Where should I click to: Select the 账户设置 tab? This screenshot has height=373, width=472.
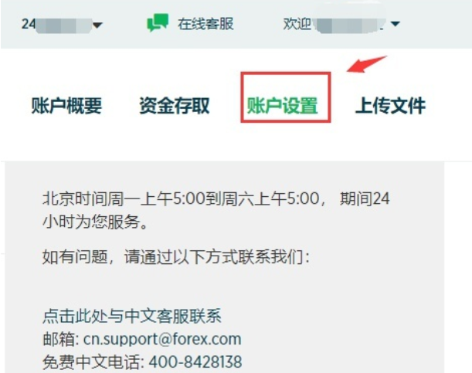pyautogui.click(x=283, y=106)
